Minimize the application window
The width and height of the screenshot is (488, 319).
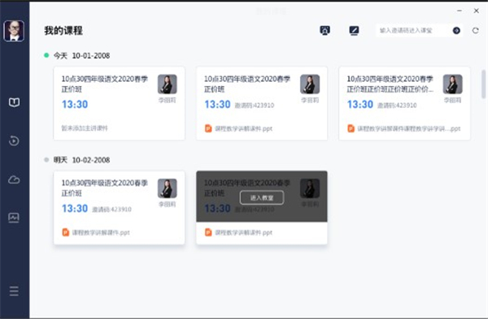(460, 11)
